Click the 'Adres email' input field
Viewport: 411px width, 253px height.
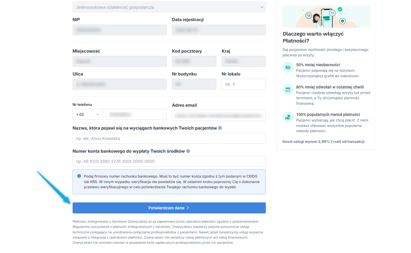219,115
